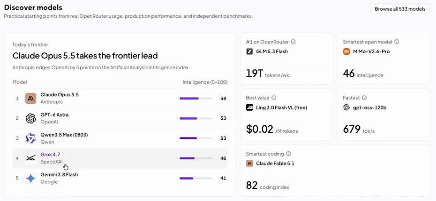Screen dimensions: 436x201
Task: Click the Anthropic logo beside Claude Opus 5.5
Action: 31,99
